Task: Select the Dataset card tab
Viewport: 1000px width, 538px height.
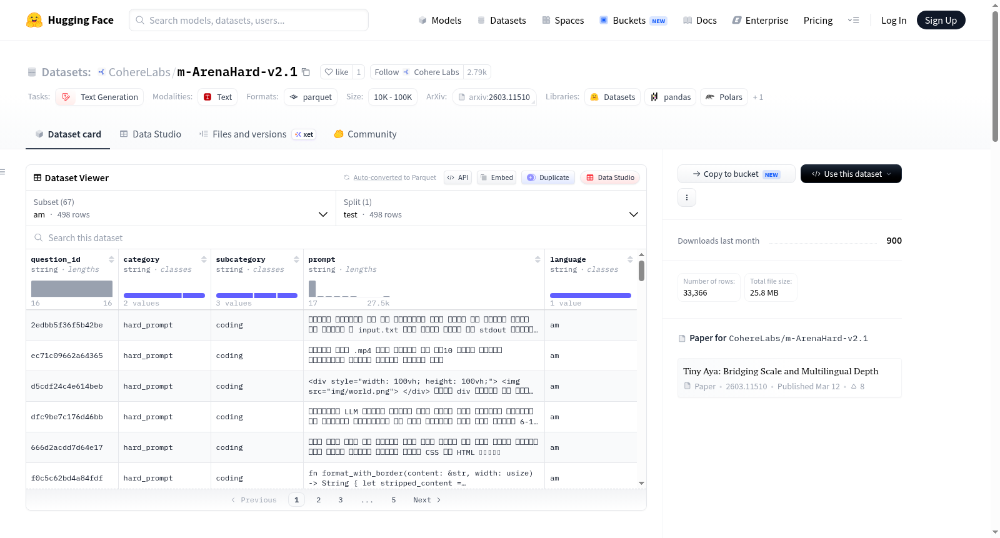Action: point(68,134)
